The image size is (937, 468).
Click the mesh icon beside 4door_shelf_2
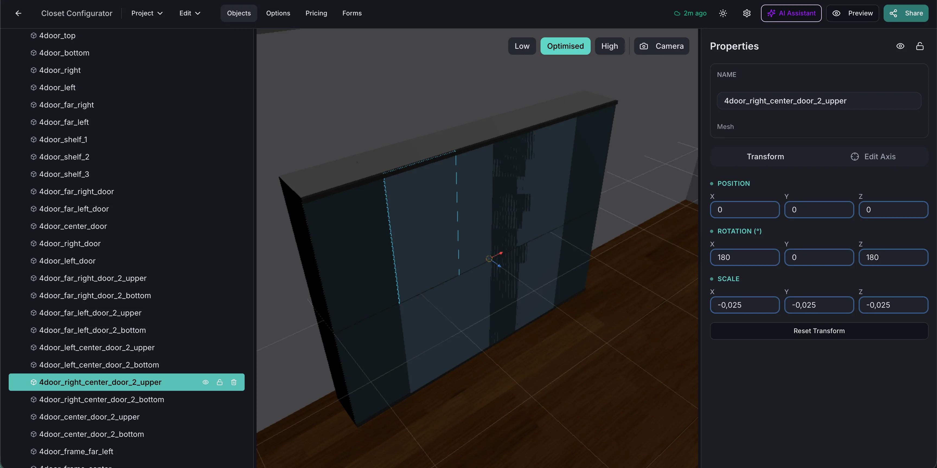point(33,157)
